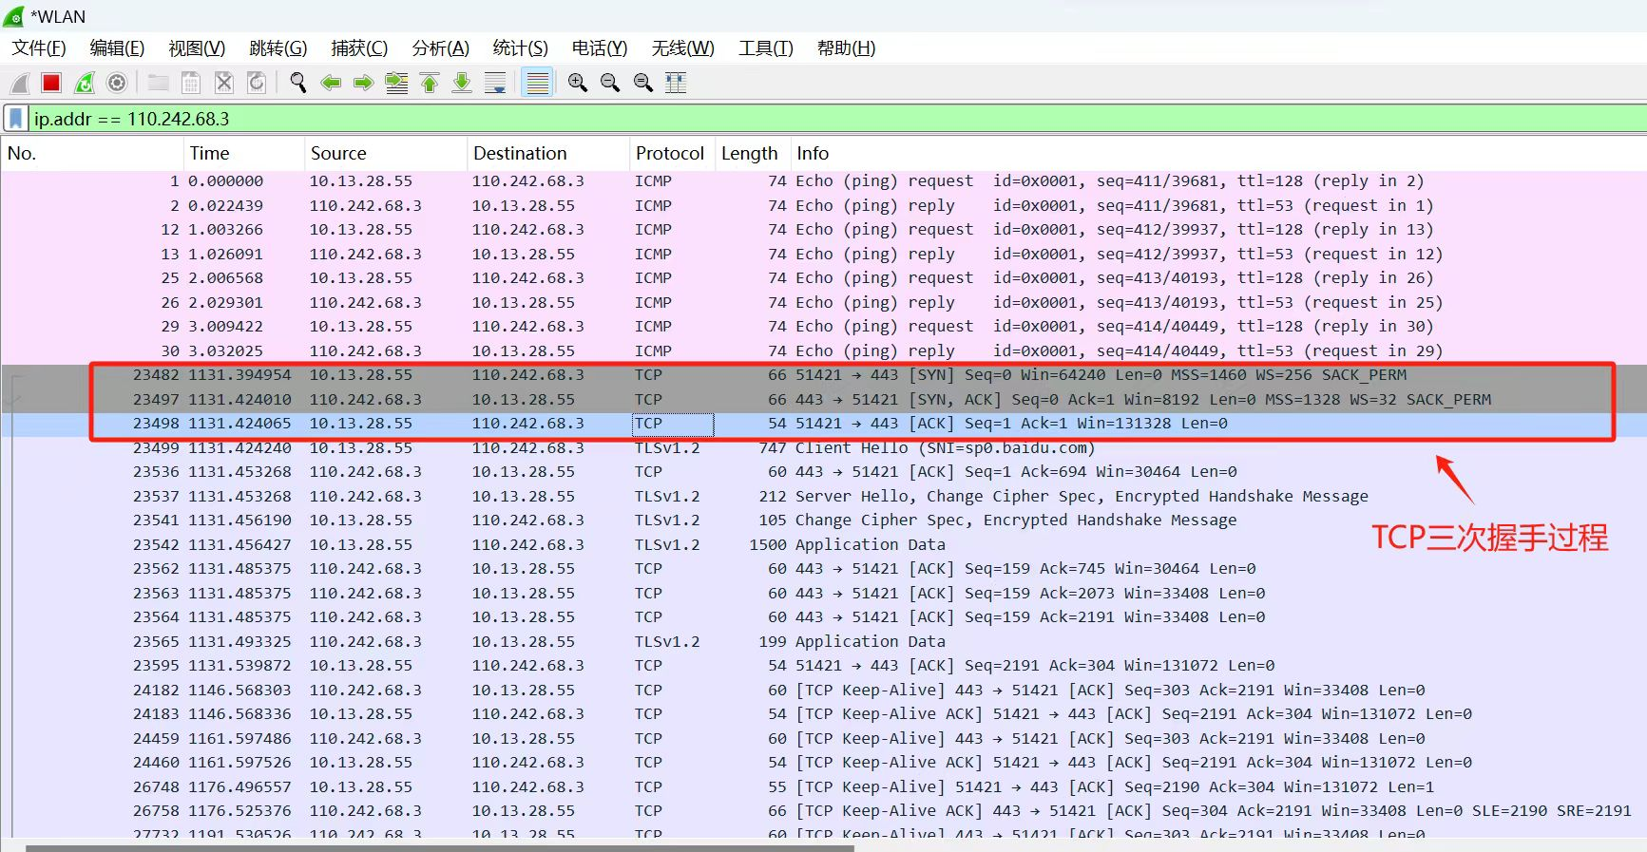Open display filter bookmark icon
Image resolution: width=1647 pixels, height=852 pixels.
pos(16,119)
